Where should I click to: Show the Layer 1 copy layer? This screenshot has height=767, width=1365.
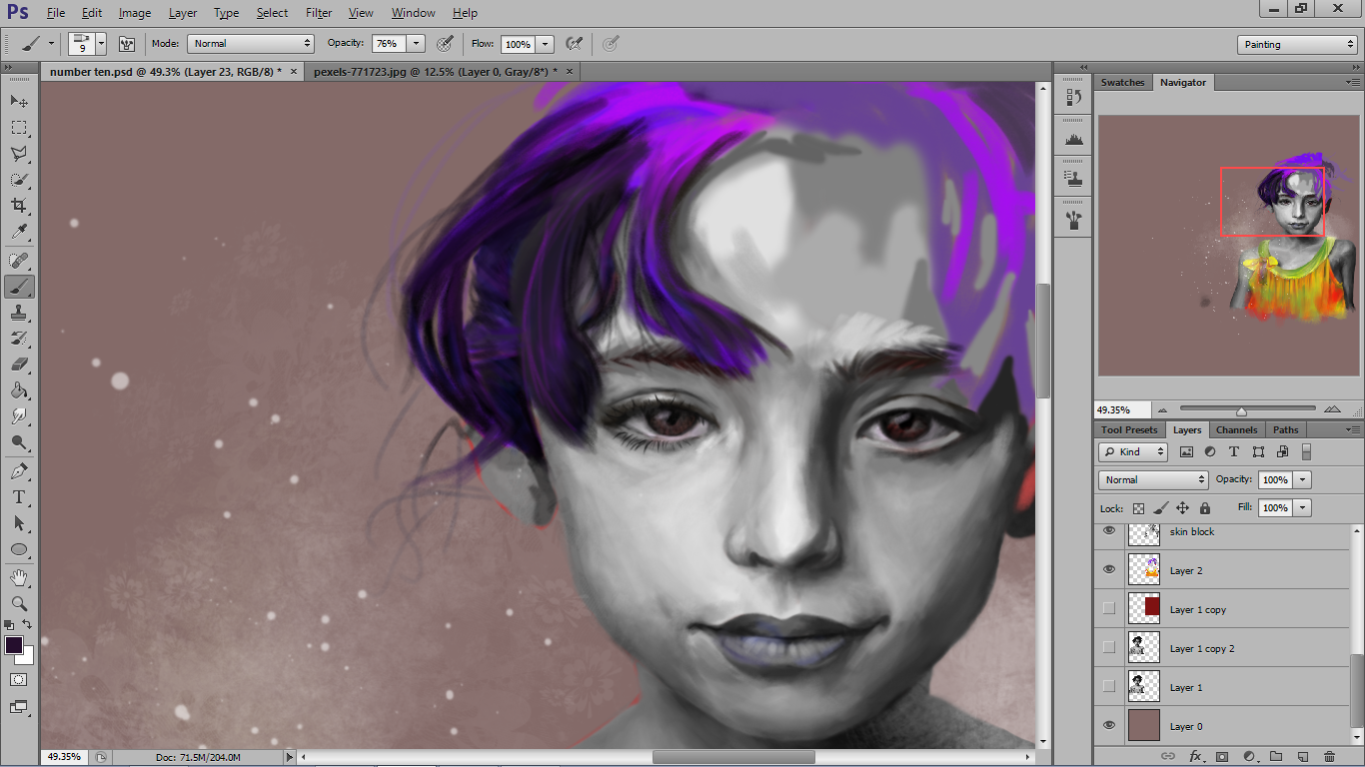pyautogui.click(x=1108, y=608)
